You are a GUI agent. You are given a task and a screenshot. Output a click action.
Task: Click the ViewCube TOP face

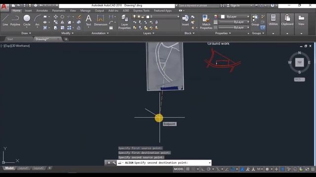[x=300, y=62]
